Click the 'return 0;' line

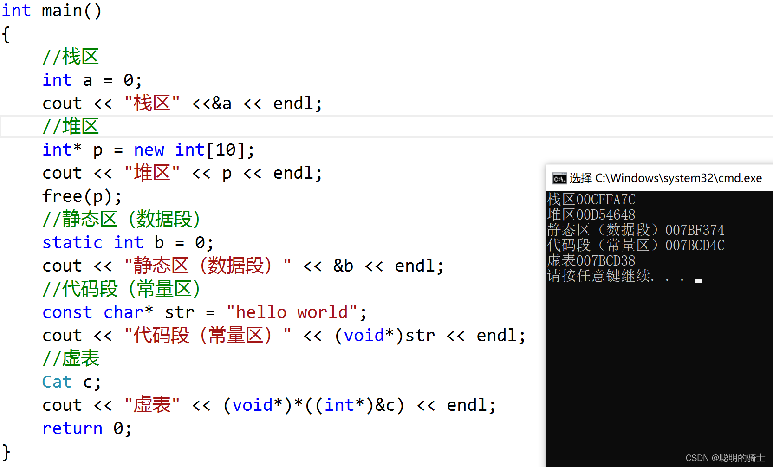pos(87,428)
